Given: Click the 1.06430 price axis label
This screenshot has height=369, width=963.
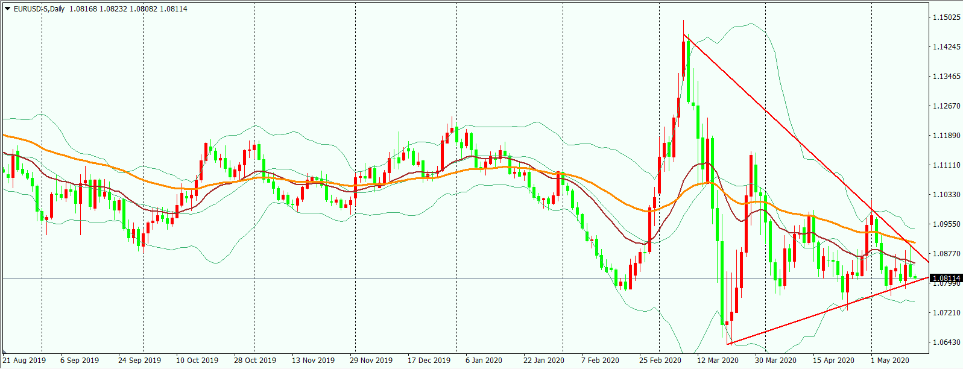Looking at the screenshot, I should (x=946, y=342).
